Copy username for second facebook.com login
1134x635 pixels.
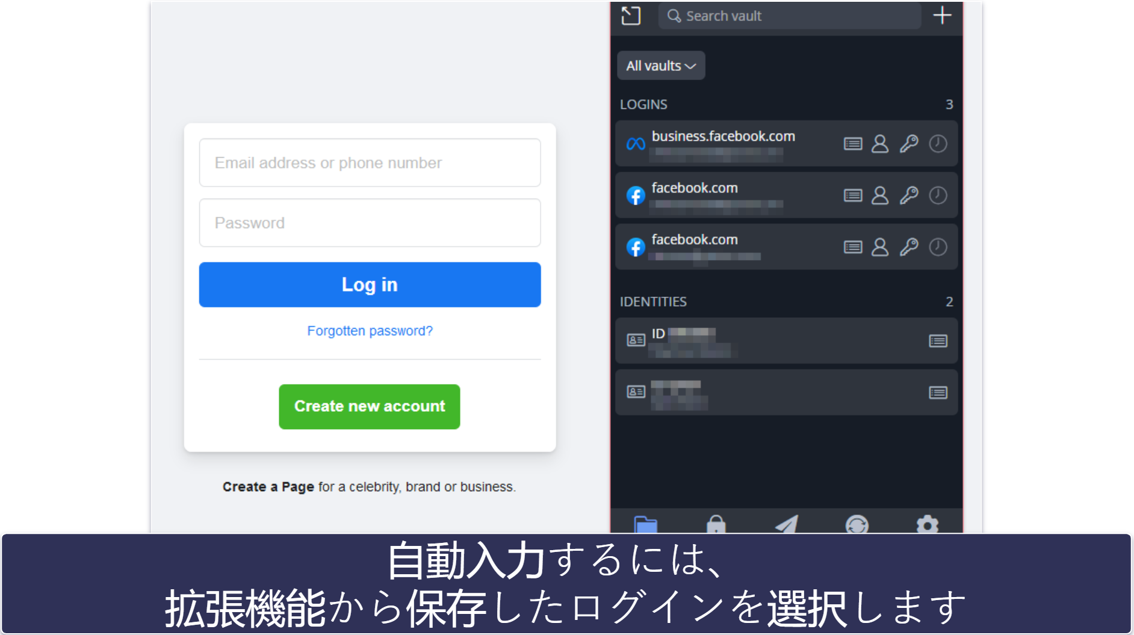(880, 247)
